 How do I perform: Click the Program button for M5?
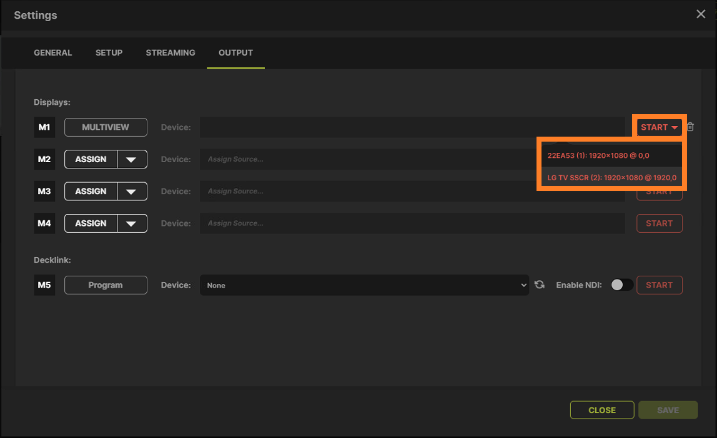point(106,285)
